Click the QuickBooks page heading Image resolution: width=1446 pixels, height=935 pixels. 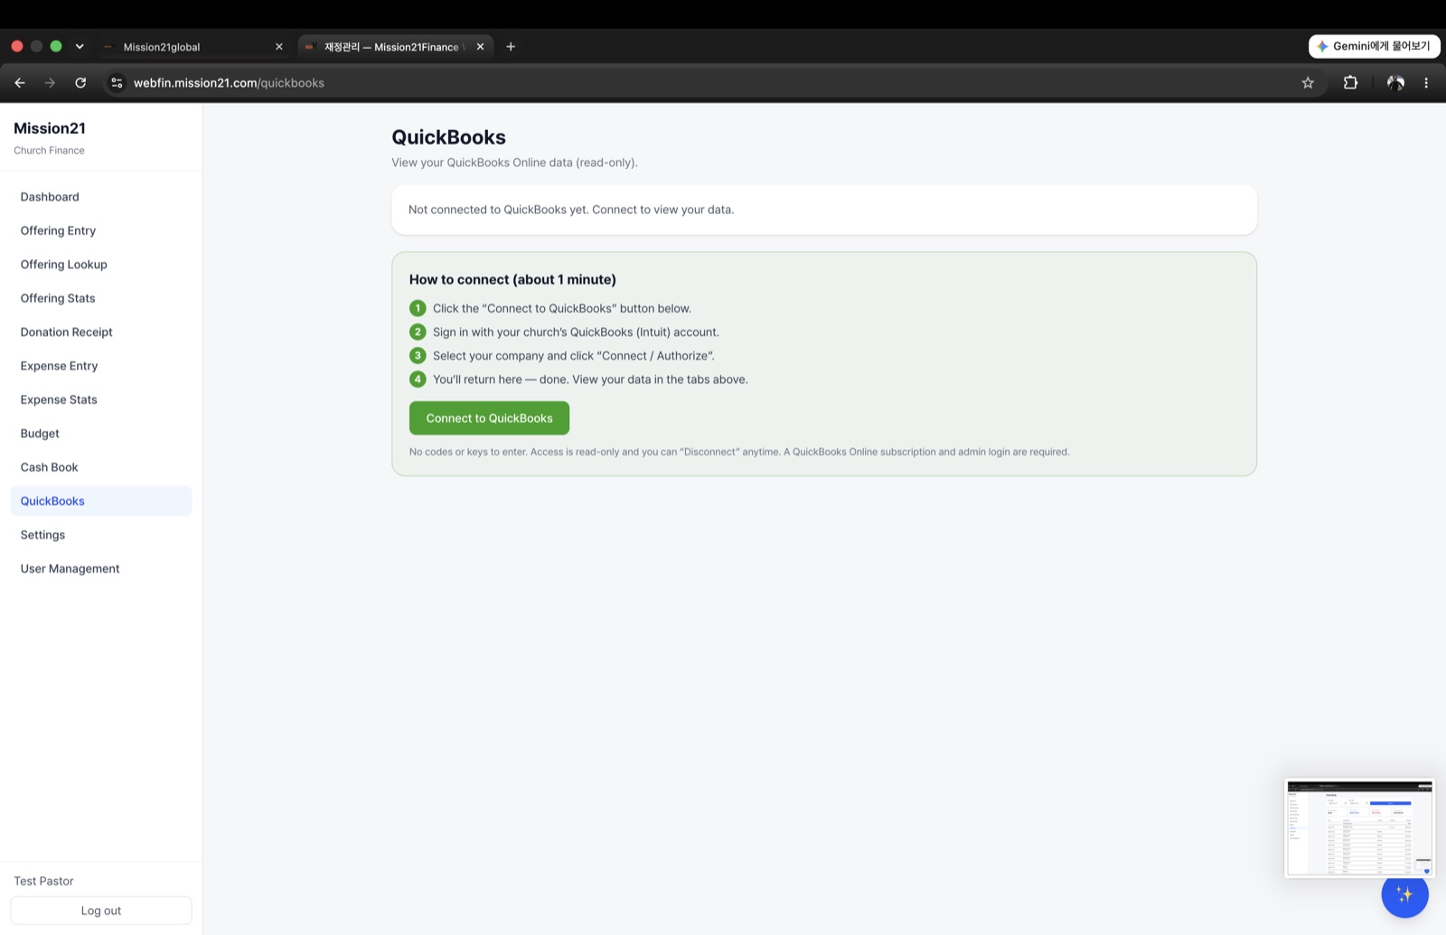click(448, 137)
